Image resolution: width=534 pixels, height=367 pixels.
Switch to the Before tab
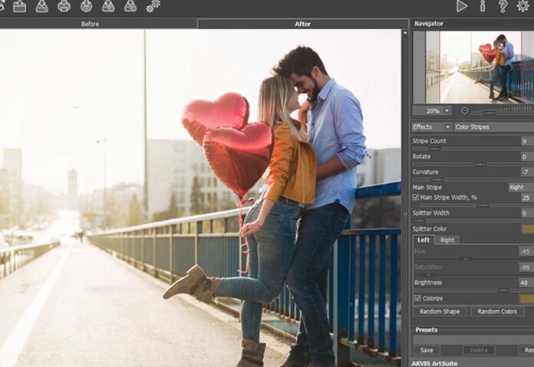(x=90, y=24)
